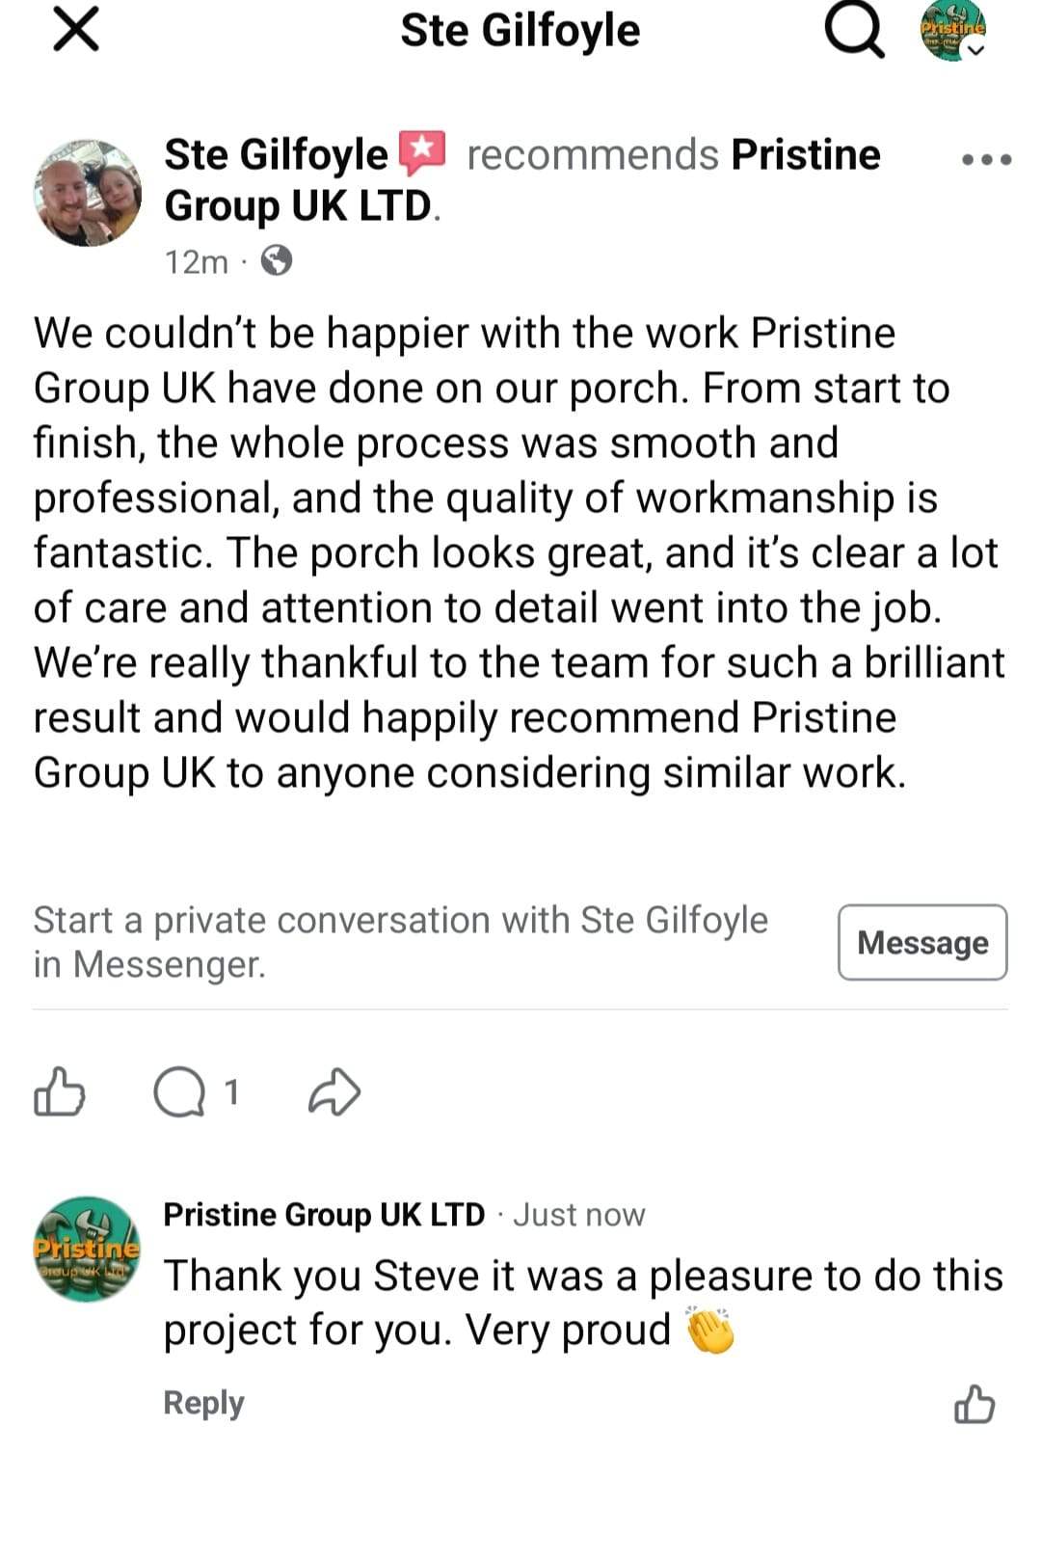The height and width of the screenshot is (1560, 1041).
Task: Click the Just now comment timestamp
Action: click(x=579, y=1216)
